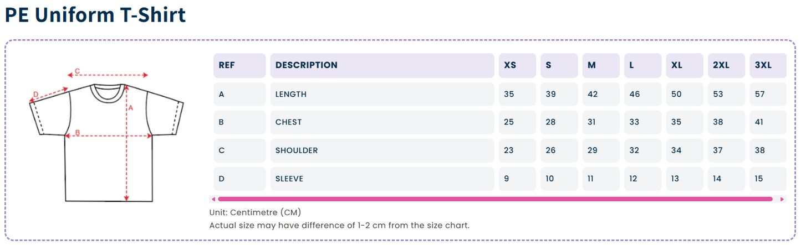801x245 pixels.
Task: Click the red letter B chest label
Action: click(78, 132)
